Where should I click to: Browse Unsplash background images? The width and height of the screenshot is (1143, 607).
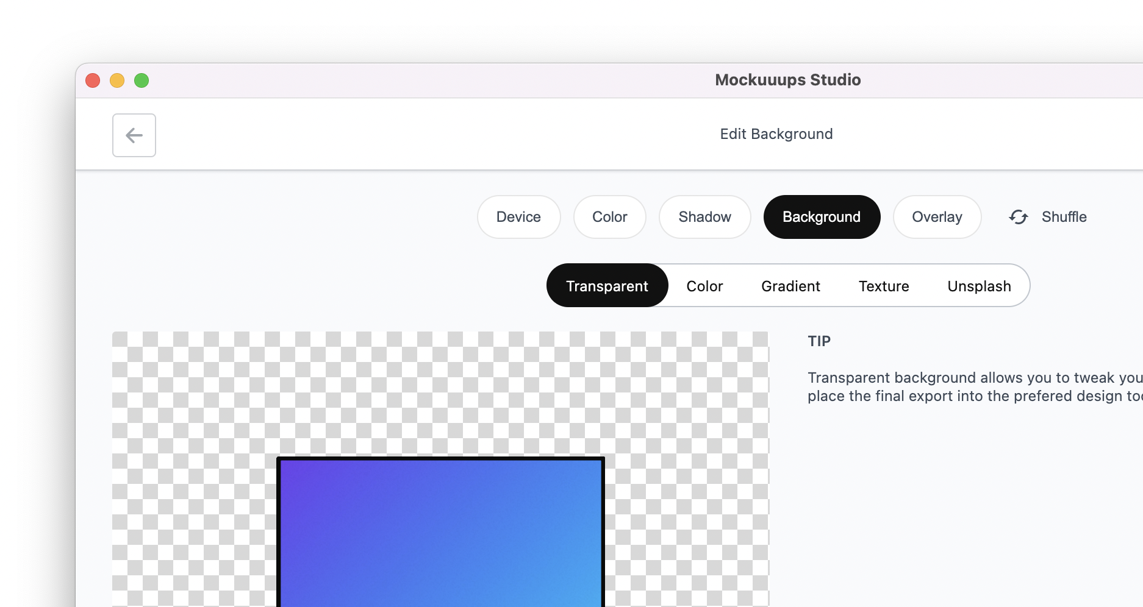[x=979, y=285]
